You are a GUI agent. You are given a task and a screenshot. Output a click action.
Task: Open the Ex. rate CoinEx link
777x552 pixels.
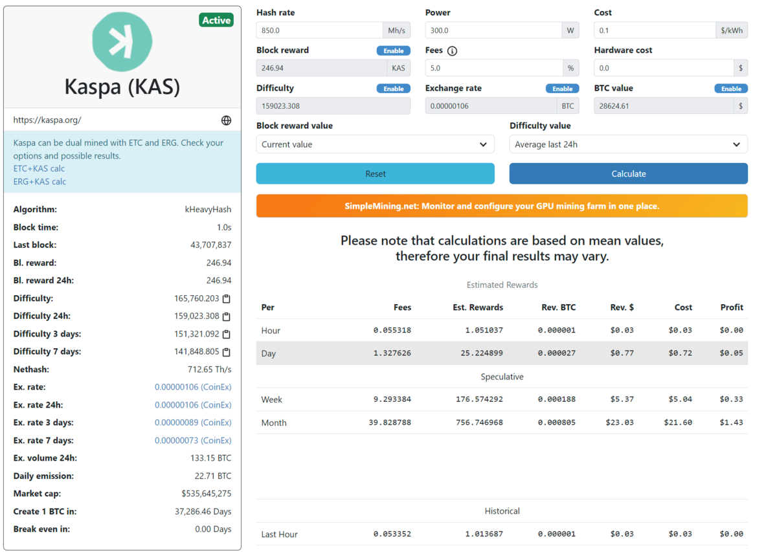coord(193,387)
